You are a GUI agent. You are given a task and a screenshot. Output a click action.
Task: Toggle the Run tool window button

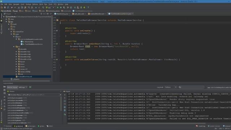(x=41, y=126)
